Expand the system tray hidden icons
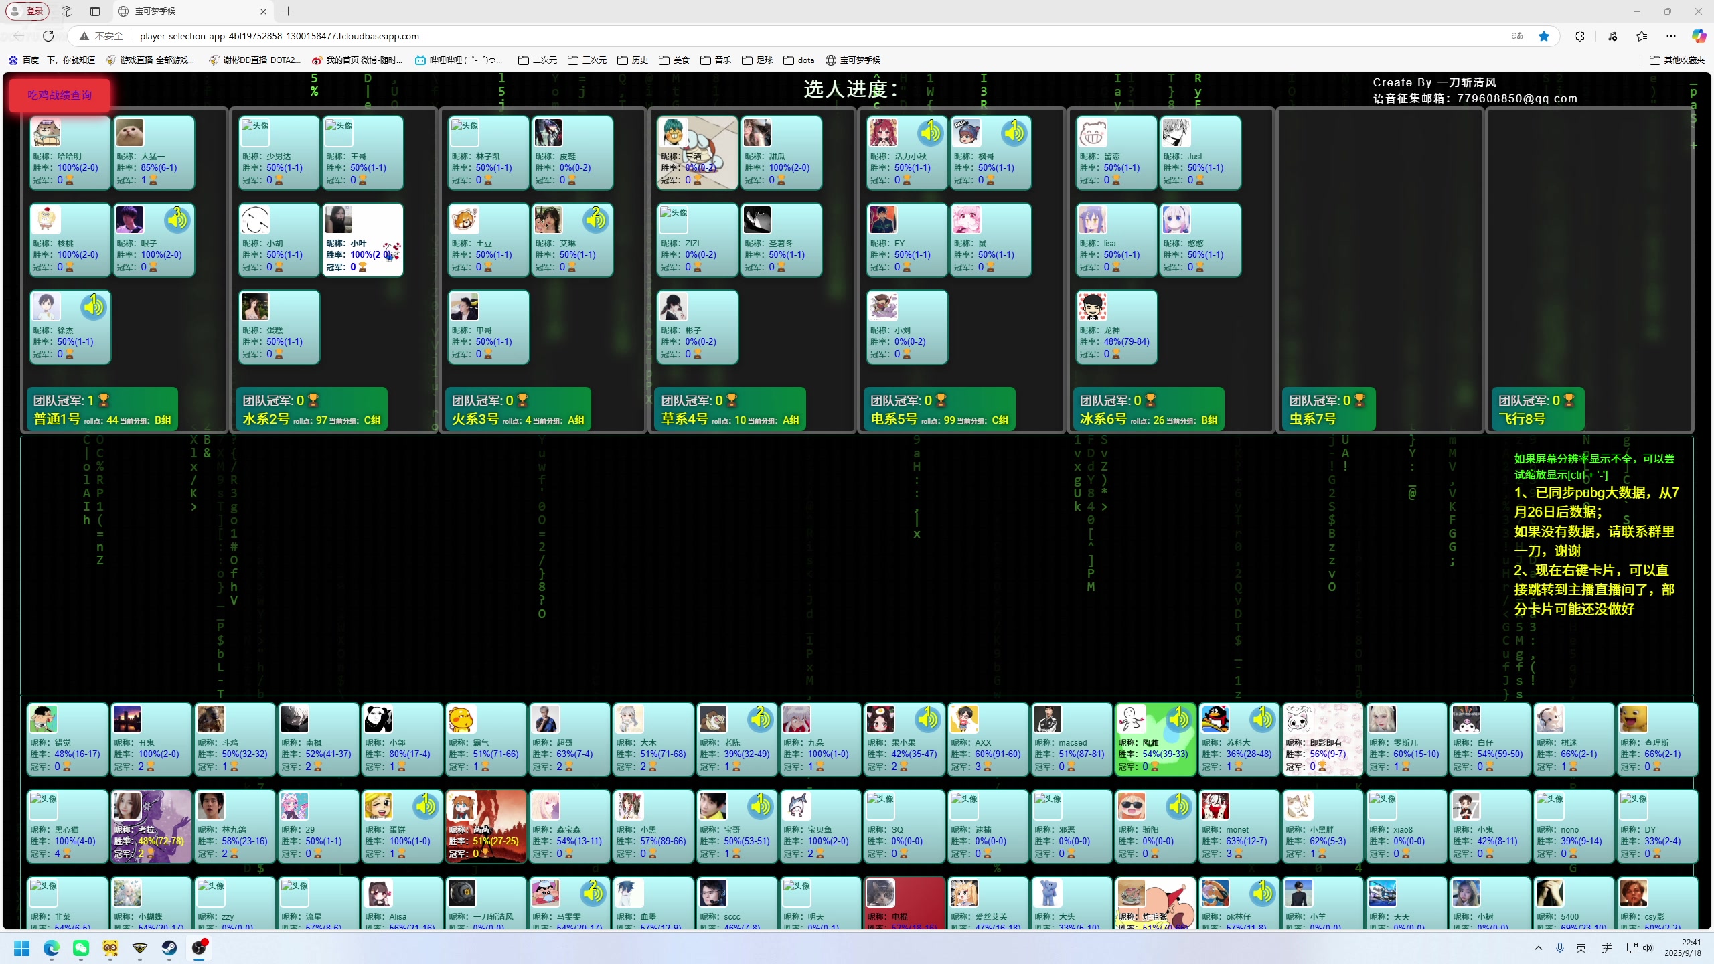Image resolution: width=1714 pixels, height=964 pixels. click(x=1539, y=948)
